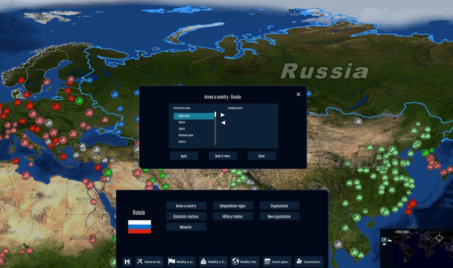Select Algeria in countries list
The height and width of the screenshot is (268, 453).
(x=194, y=129)
